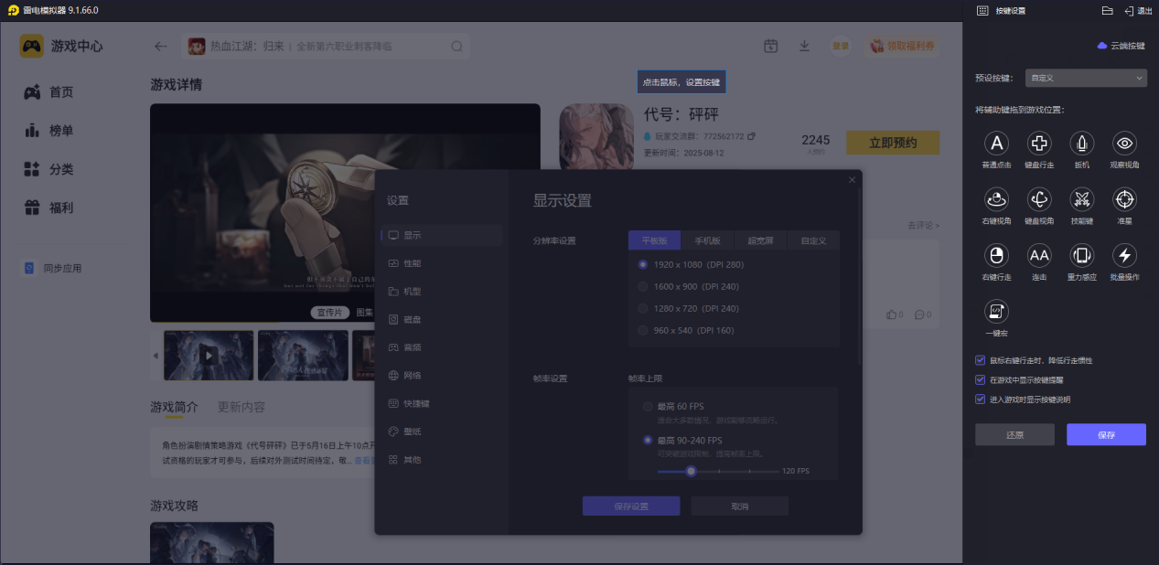Viewport: 1159px width, 565px height.
Task: Select the 批量操作 lightning icon
Action: click(x=1123, y=256)
